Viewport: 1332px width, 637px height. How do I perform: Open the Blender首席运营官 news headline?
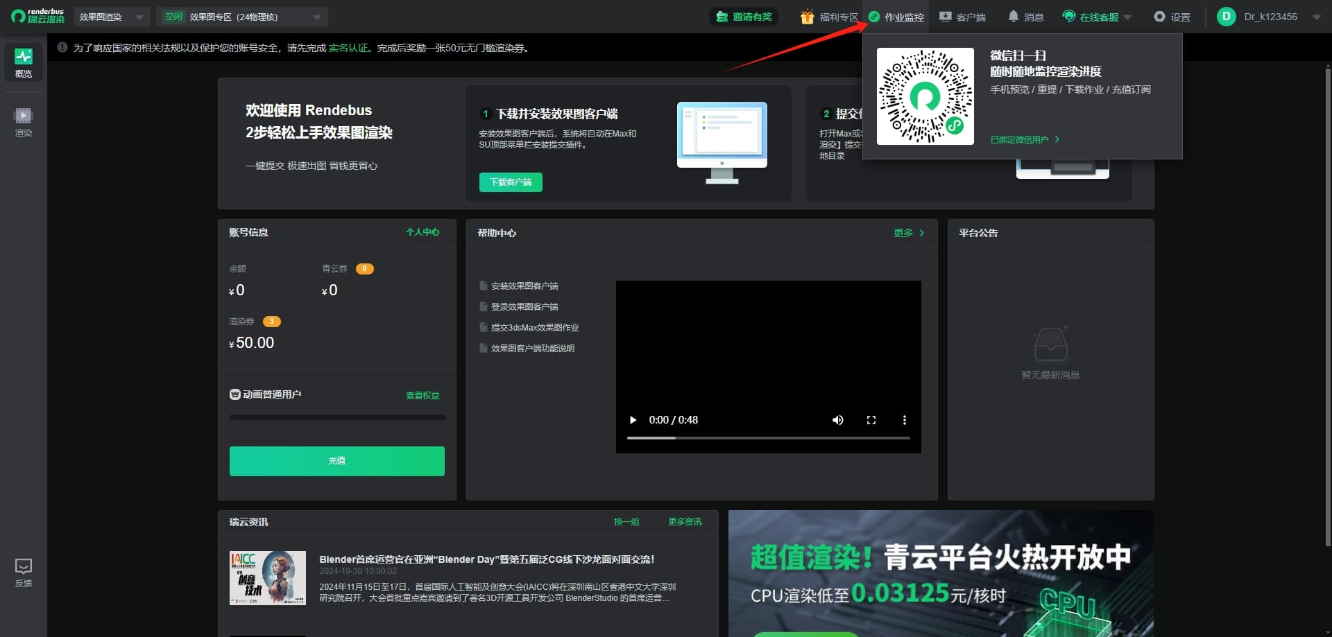486,559
